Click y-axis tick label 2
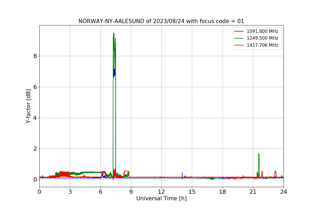315x210 pixels. (x=35, y=149)
